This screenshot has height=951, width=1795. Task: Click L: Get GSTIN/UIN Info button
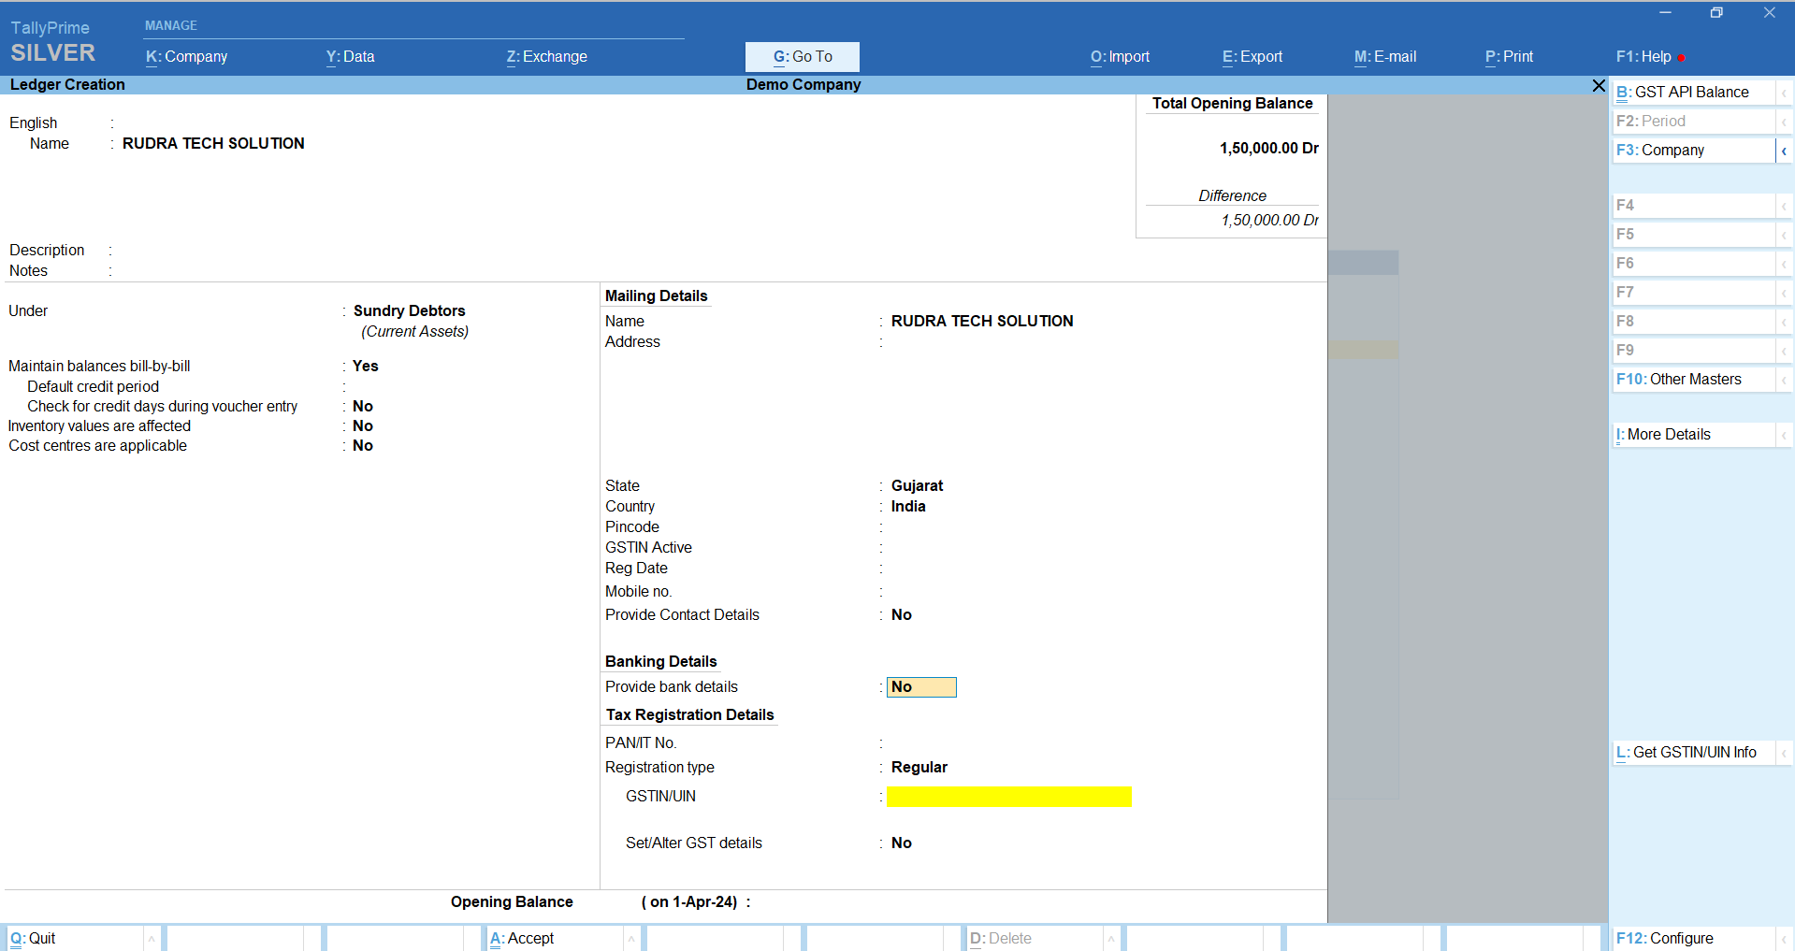(x=1693, y=753)
